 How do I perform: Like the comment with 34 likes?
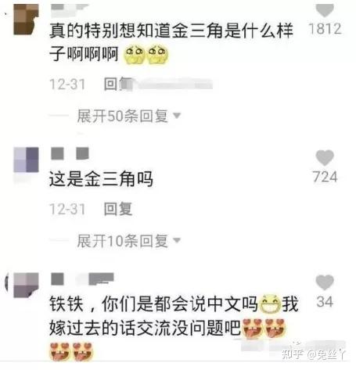pos(325,282)
